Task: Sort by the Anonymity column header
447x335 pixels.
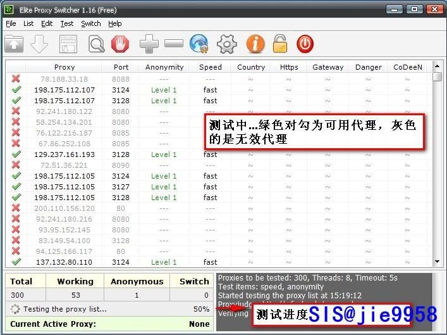Action: pos(164,67)
